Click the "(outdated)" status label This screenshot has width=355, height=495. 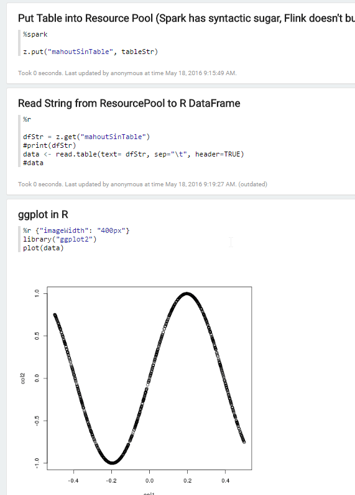[x=252, y=184]
